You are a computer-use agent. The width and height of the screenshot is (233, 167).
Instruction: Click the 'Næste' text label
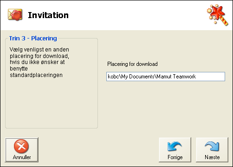212,157
